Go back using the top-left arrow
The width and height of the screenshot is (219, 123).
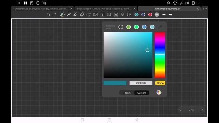click(x=19, y=3)
